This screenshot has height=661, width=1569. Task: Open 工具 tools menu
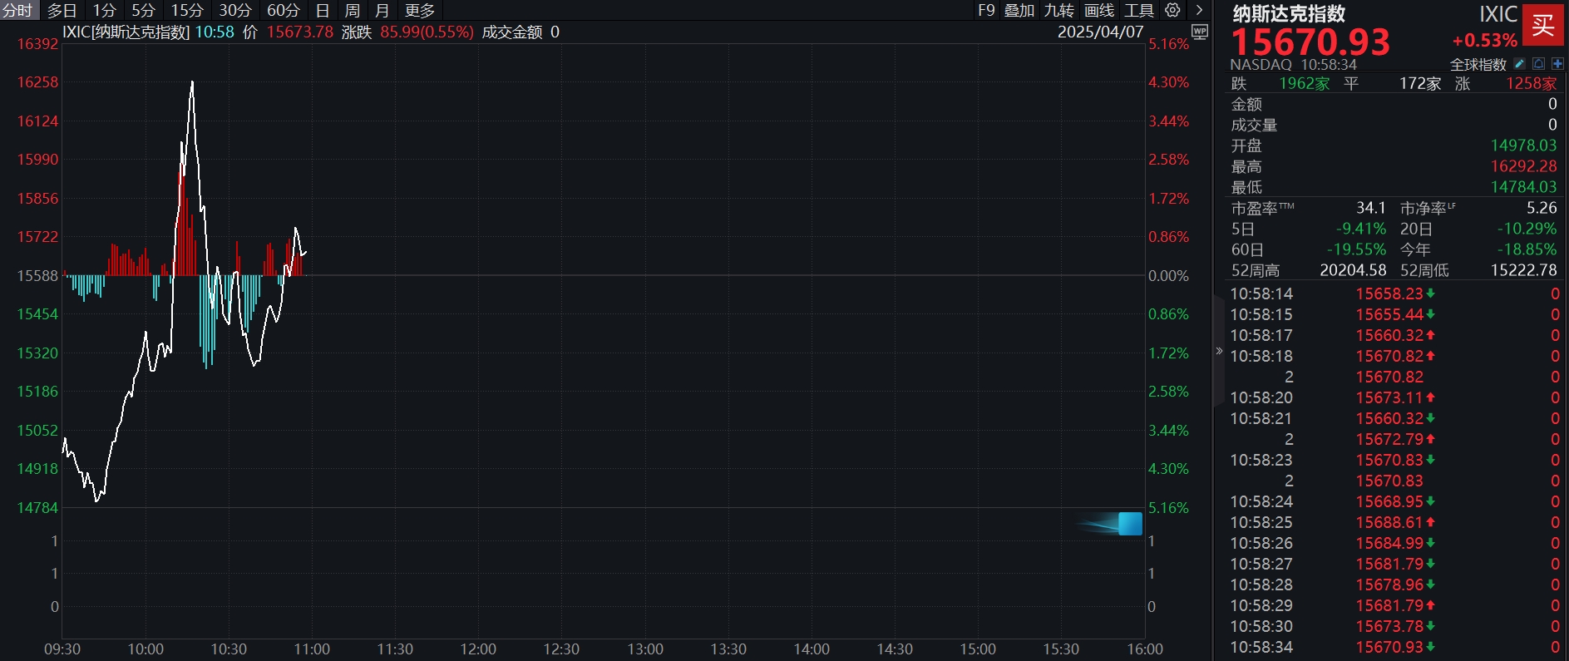pos(1139,10)
